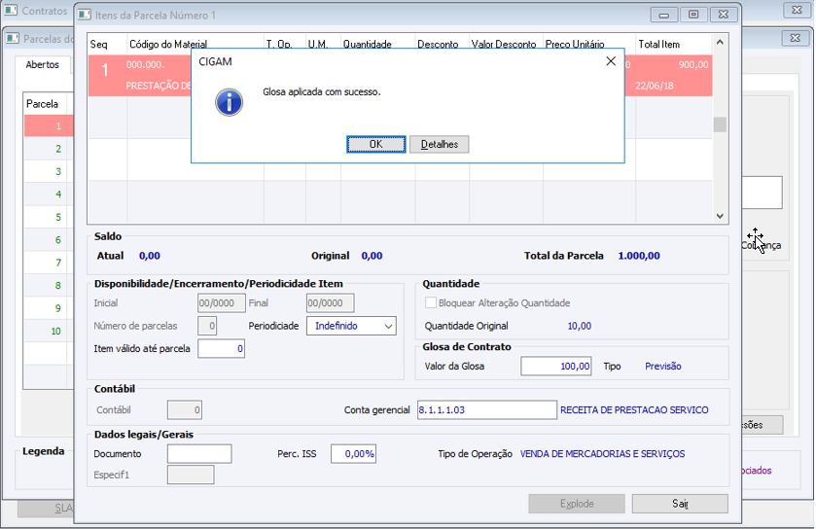
Task: Click the disabled Explode button
Action: (x=577, y=504)
